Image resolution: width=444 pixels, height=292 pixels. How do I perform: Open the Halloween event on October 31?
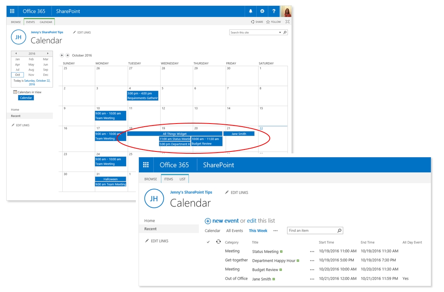pyautogui.click(x=110, y=179)
